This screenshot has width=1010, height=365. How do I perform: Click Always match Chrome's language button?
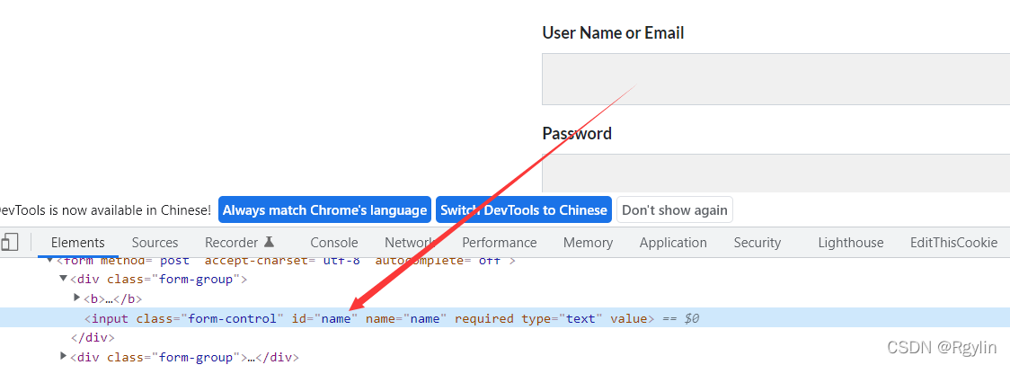point(324,209)
